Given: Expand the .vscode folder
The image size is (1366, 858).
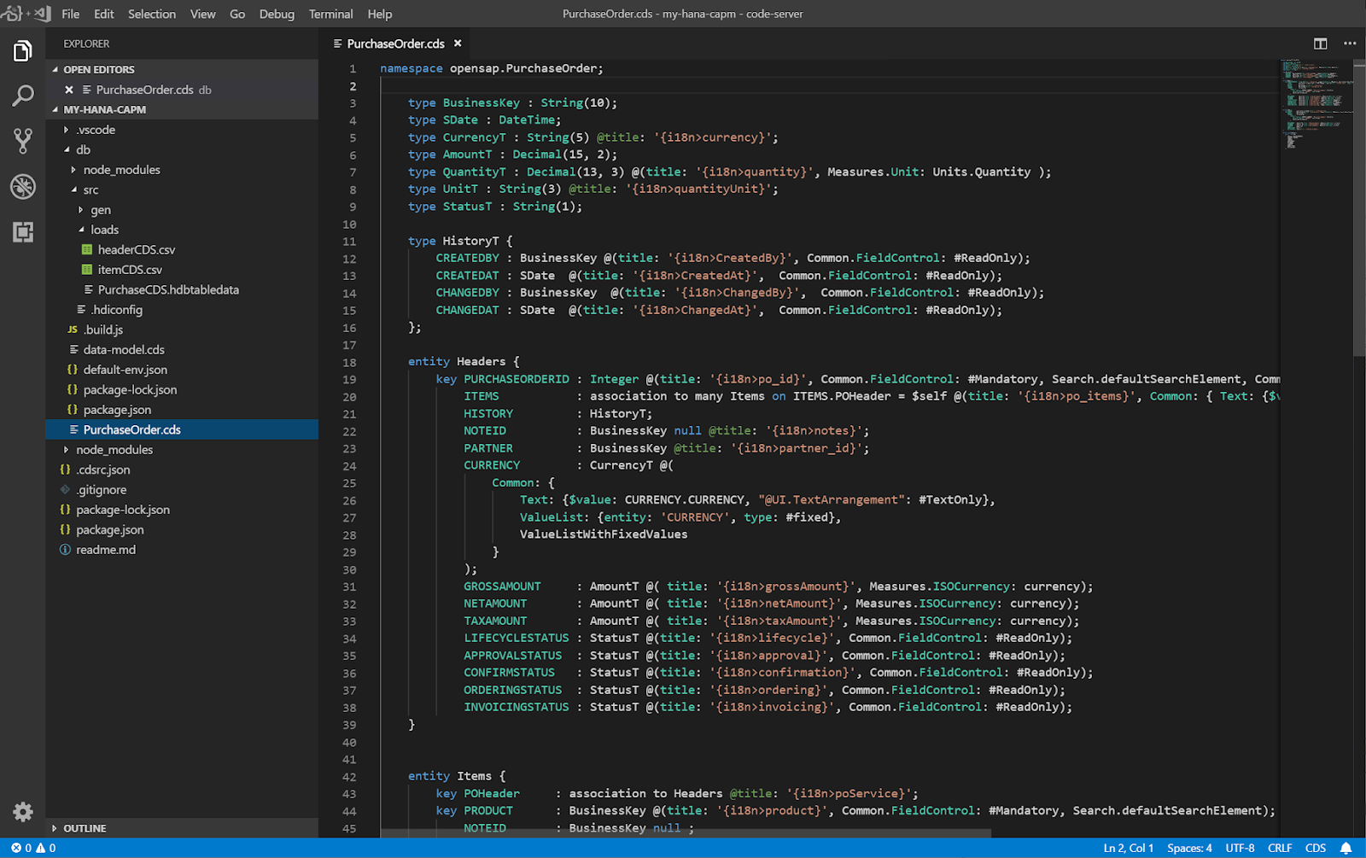Looking at the screenshot, I should click(x=96, y=130).
